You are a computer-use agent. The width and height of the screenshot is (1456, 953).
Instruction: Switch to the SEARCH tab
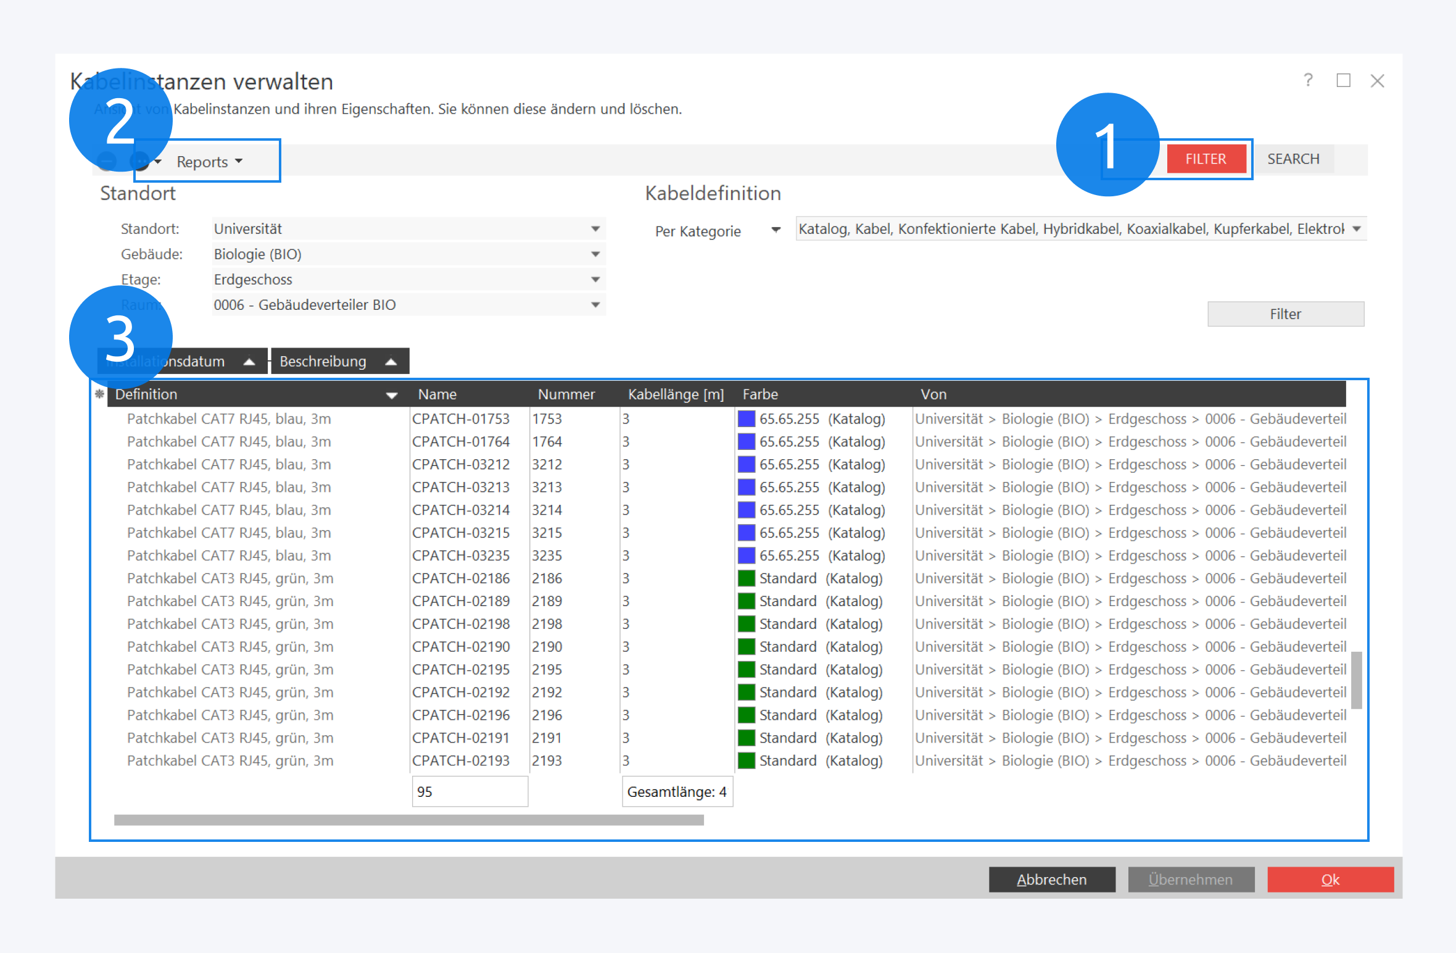point(1293,159)
